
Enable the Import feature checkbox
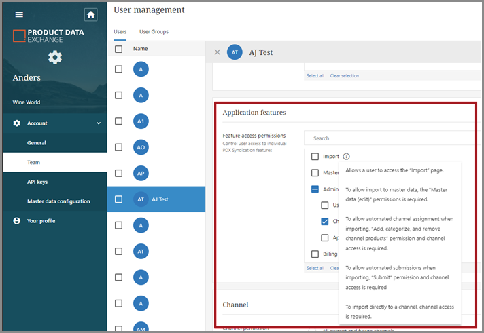coord(315,156)
